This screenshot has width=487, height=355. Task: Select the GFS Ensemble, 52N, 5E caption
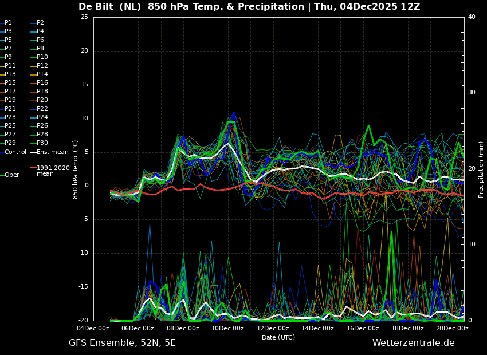click(x=122, y=343)
